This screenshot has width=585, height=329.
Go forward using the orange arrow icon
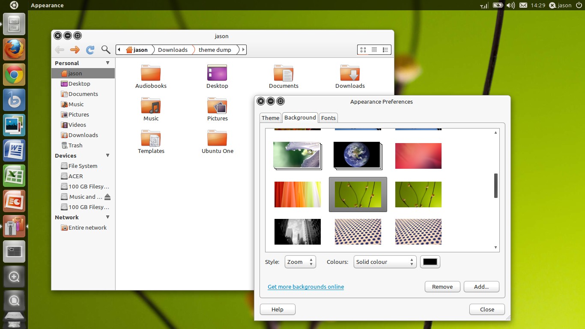click(x=75, y=50)
